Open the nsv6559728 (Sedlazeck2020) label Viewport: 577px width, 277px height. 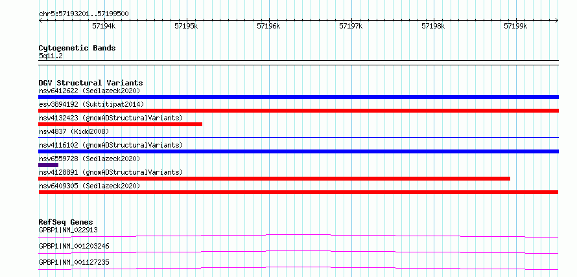pyautogui.click(x=89, y=159)
